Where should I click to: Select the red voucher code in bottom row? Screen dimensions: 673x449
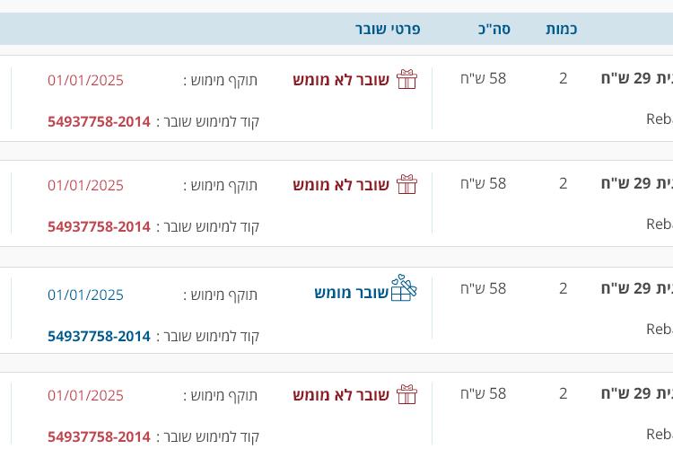[x=99, y=436]
